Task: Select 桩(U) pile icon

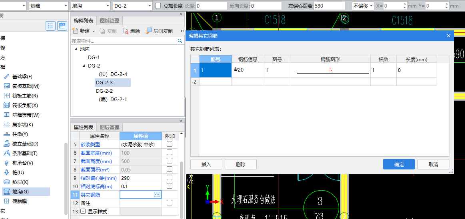Action: 6,172
